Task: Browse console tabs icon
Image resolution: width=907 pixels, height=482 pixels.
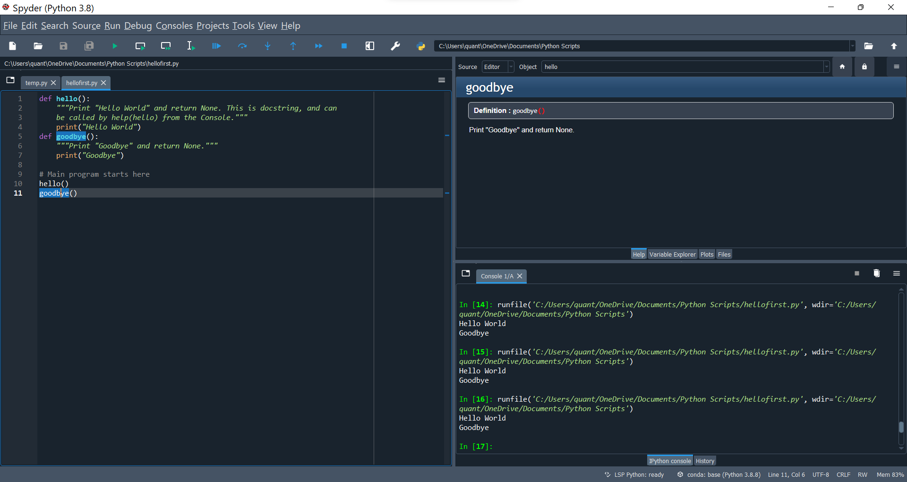Action: point(466,273)
